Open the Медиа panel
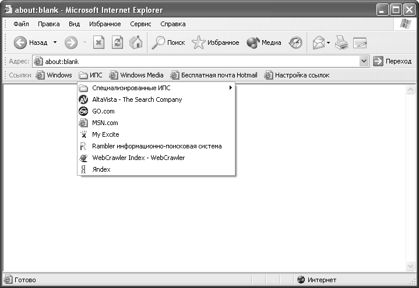This screenshot has width=419, height=288. coord(264,42)
